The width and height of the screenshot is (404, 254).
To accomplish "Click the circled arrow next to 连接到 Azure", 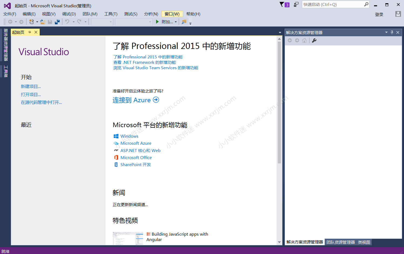I will click(156, 100).
